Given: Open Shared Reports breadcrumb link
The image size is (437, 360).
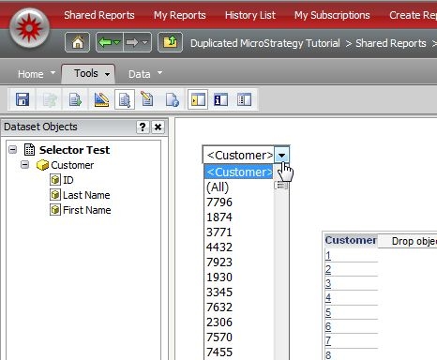Looking at the screenshot, I should (391, 43).
